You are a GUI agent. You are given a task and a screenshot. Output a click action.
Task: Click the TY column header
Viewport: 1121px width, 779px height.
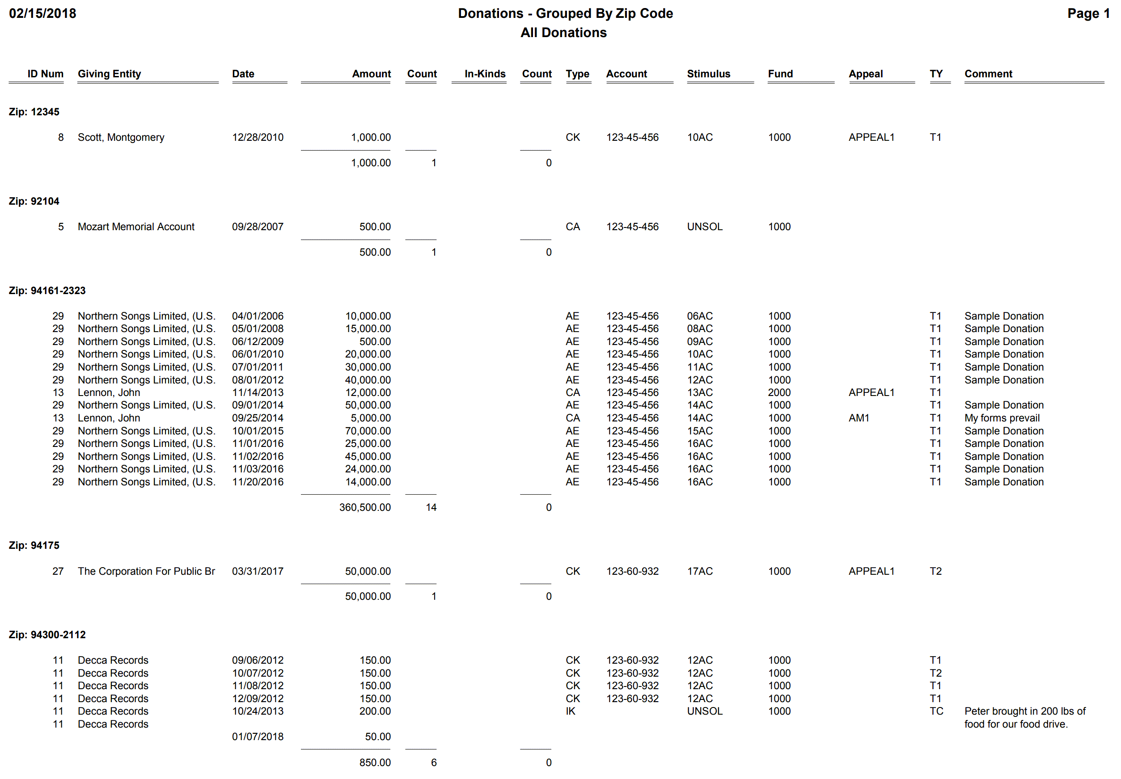click(x=936, y=74)
